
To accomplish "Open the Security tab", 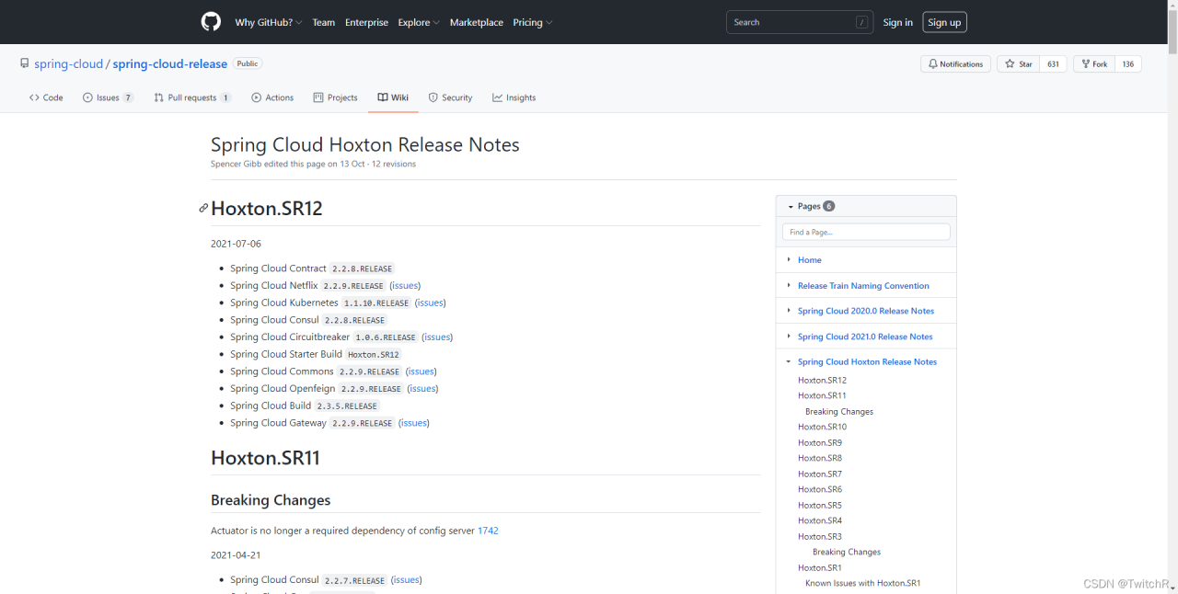I will (x=450, y=97).
